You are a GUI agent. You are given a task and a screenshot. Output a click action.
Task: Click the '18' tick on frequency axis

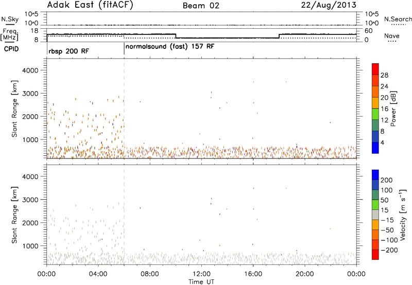click(34, 31)
